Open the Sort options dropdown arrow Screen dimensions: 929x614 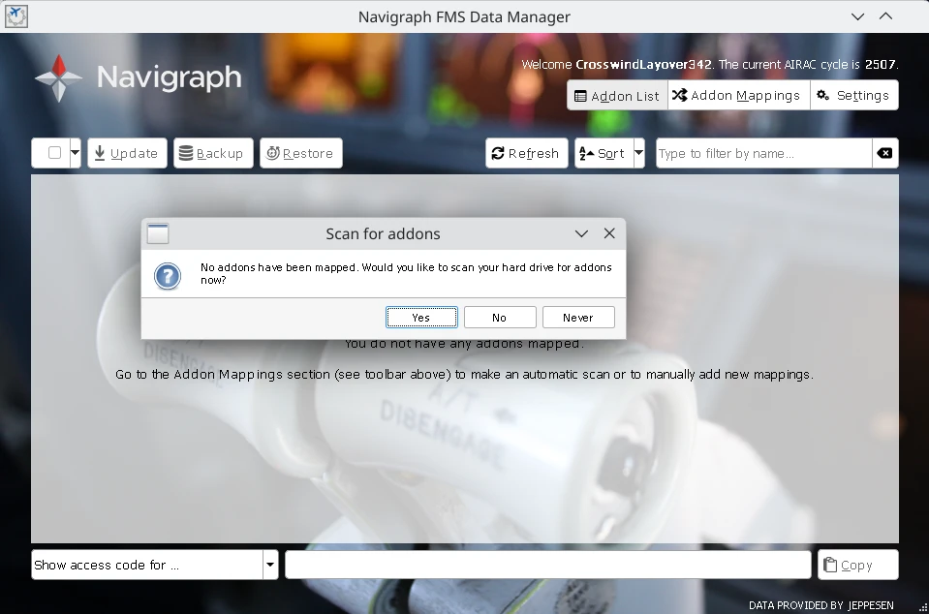638,153
